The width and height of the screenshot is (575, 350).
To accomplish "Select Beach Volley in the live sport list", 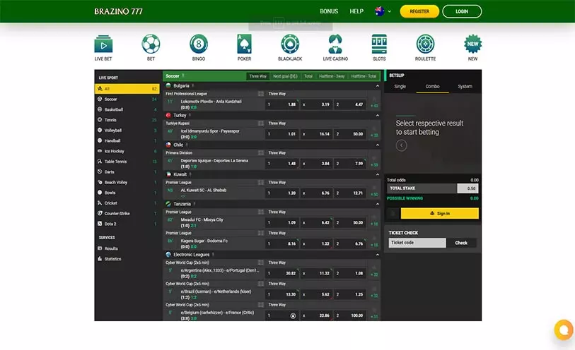I will pos(127,182).
